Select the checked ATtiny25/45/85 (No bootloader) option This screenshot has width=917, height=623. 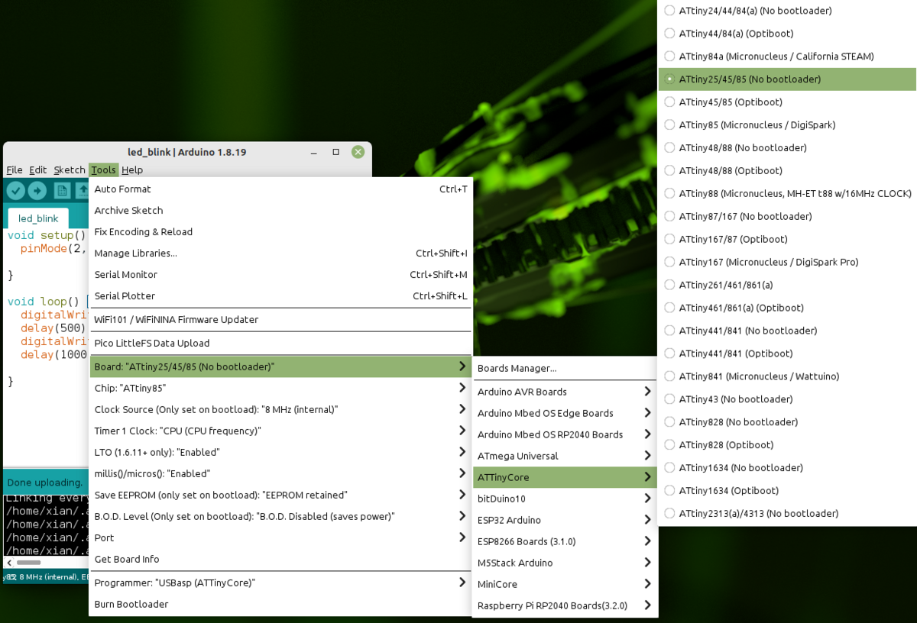tap(787, 79)
